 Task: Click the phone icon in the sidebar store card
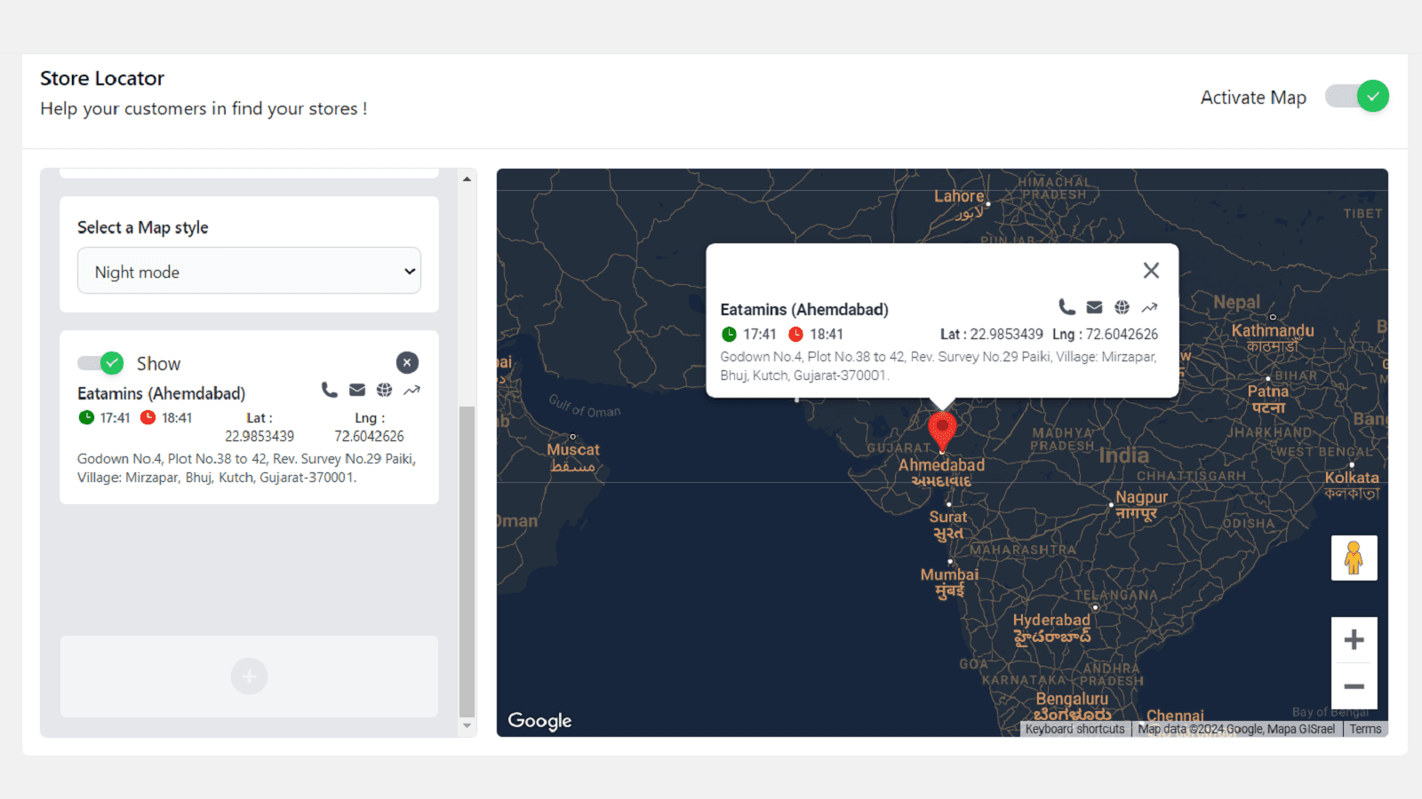coord(329,390)
